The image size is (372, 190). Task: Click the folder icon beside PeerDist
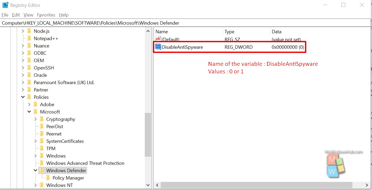pos(42,126)
